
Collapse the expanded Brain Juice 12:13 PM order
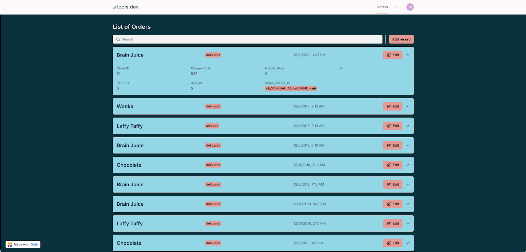[x=408, y=55]
